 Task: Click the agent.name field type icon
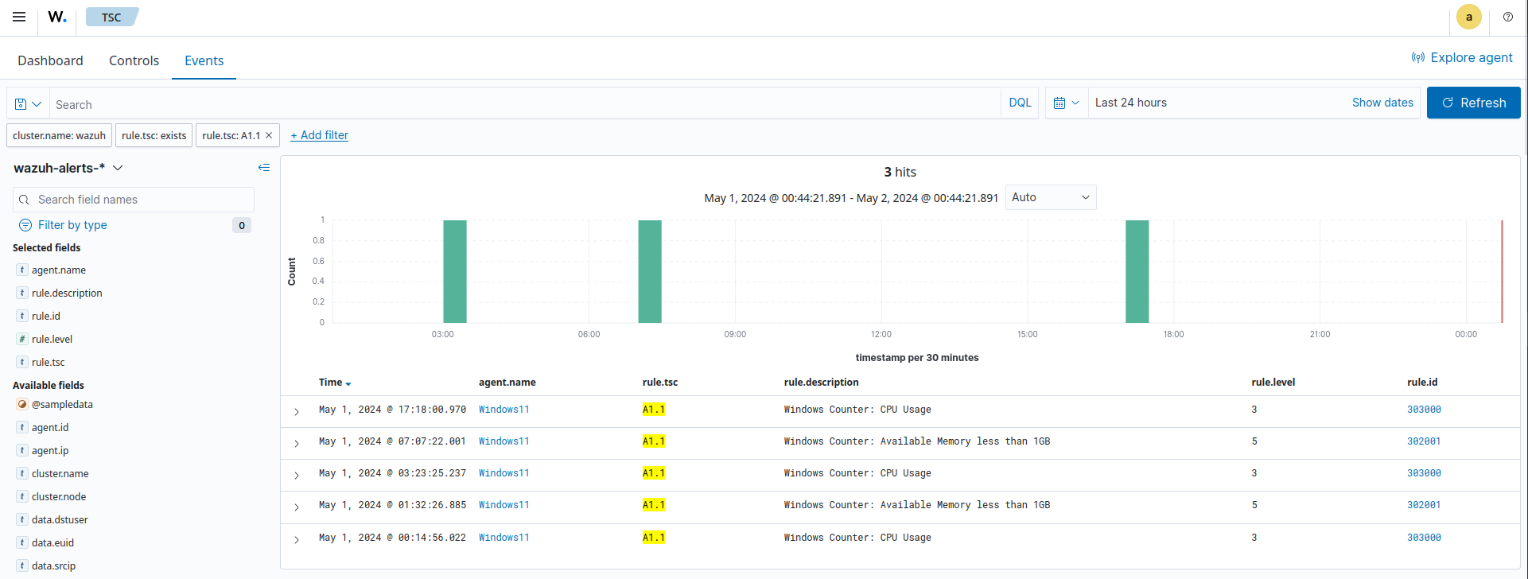[22, 270]
